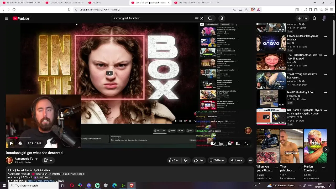Run search with magnifier button
This screenshot has height=189, width=336.
[210, 18]
